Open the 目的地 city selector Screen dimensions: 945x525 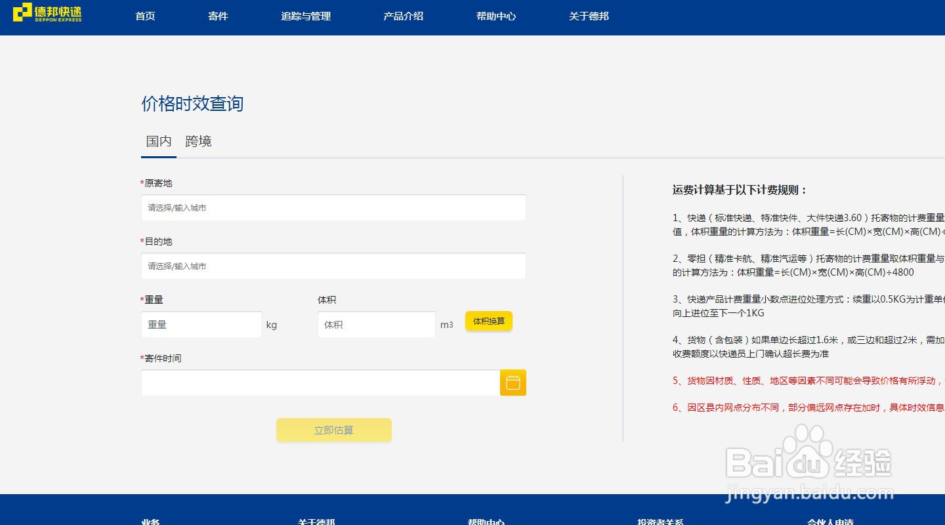pyautogui.click(x=333, y=266)
